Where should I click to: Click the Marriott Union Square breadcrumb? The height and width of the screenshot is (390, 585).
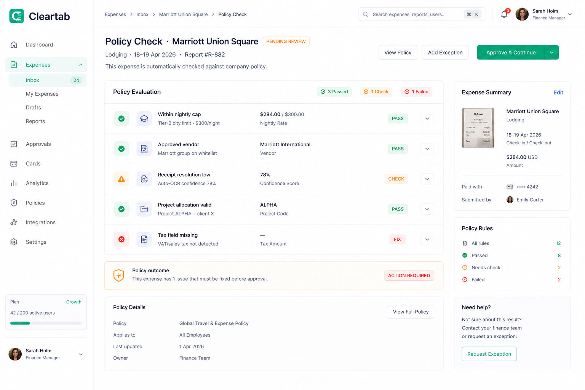coord(183,14)
